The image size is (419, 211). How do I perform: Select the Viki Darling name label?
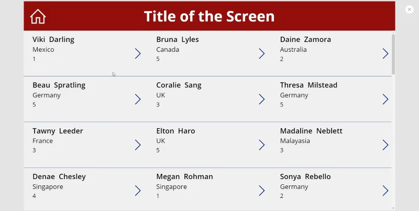(53, 39)
